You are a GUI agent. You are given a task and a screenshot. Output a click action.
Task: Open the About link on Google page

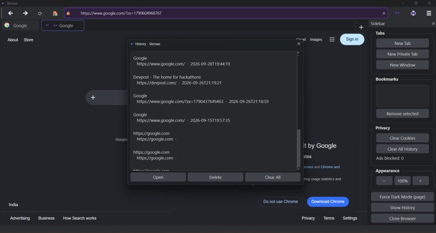pyautogui.click(x=13, y=40)
